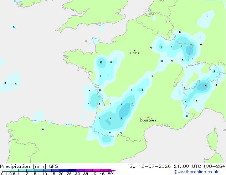This screenshot has height=175, width=226.
Task: Click the '35' legend value label
Action: tap(86, 174)
